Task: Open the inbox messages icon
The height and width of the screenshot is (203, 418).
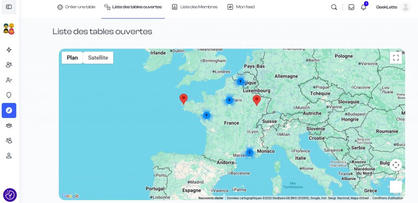Action: (x=351, y=7)
